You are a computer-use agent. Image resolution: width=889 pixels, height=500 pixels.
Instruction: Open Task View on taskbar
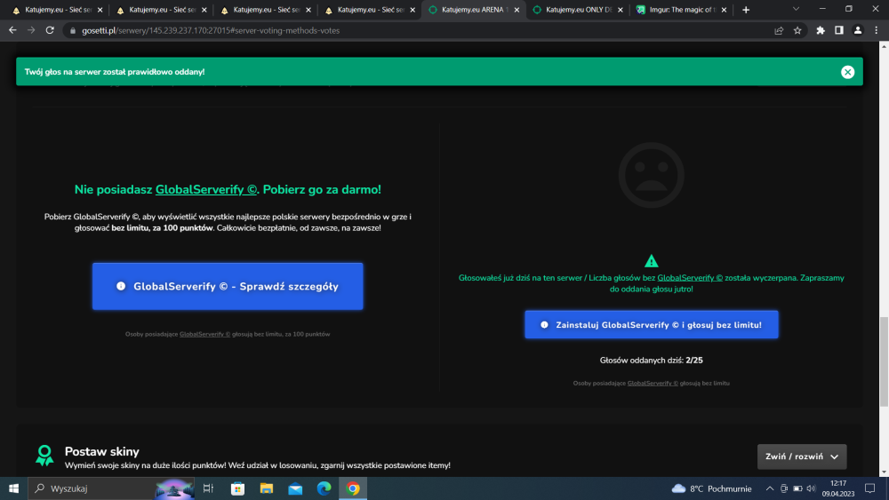click(x=208, y=488)
